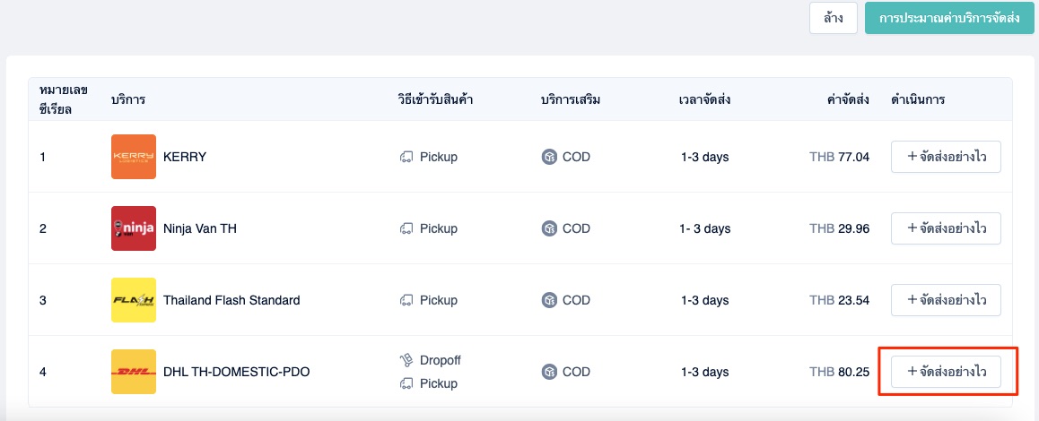Click the COD icon in the Thailand Flash row
The height and width of the screenshot is (421, 1039).
point(549,300)
